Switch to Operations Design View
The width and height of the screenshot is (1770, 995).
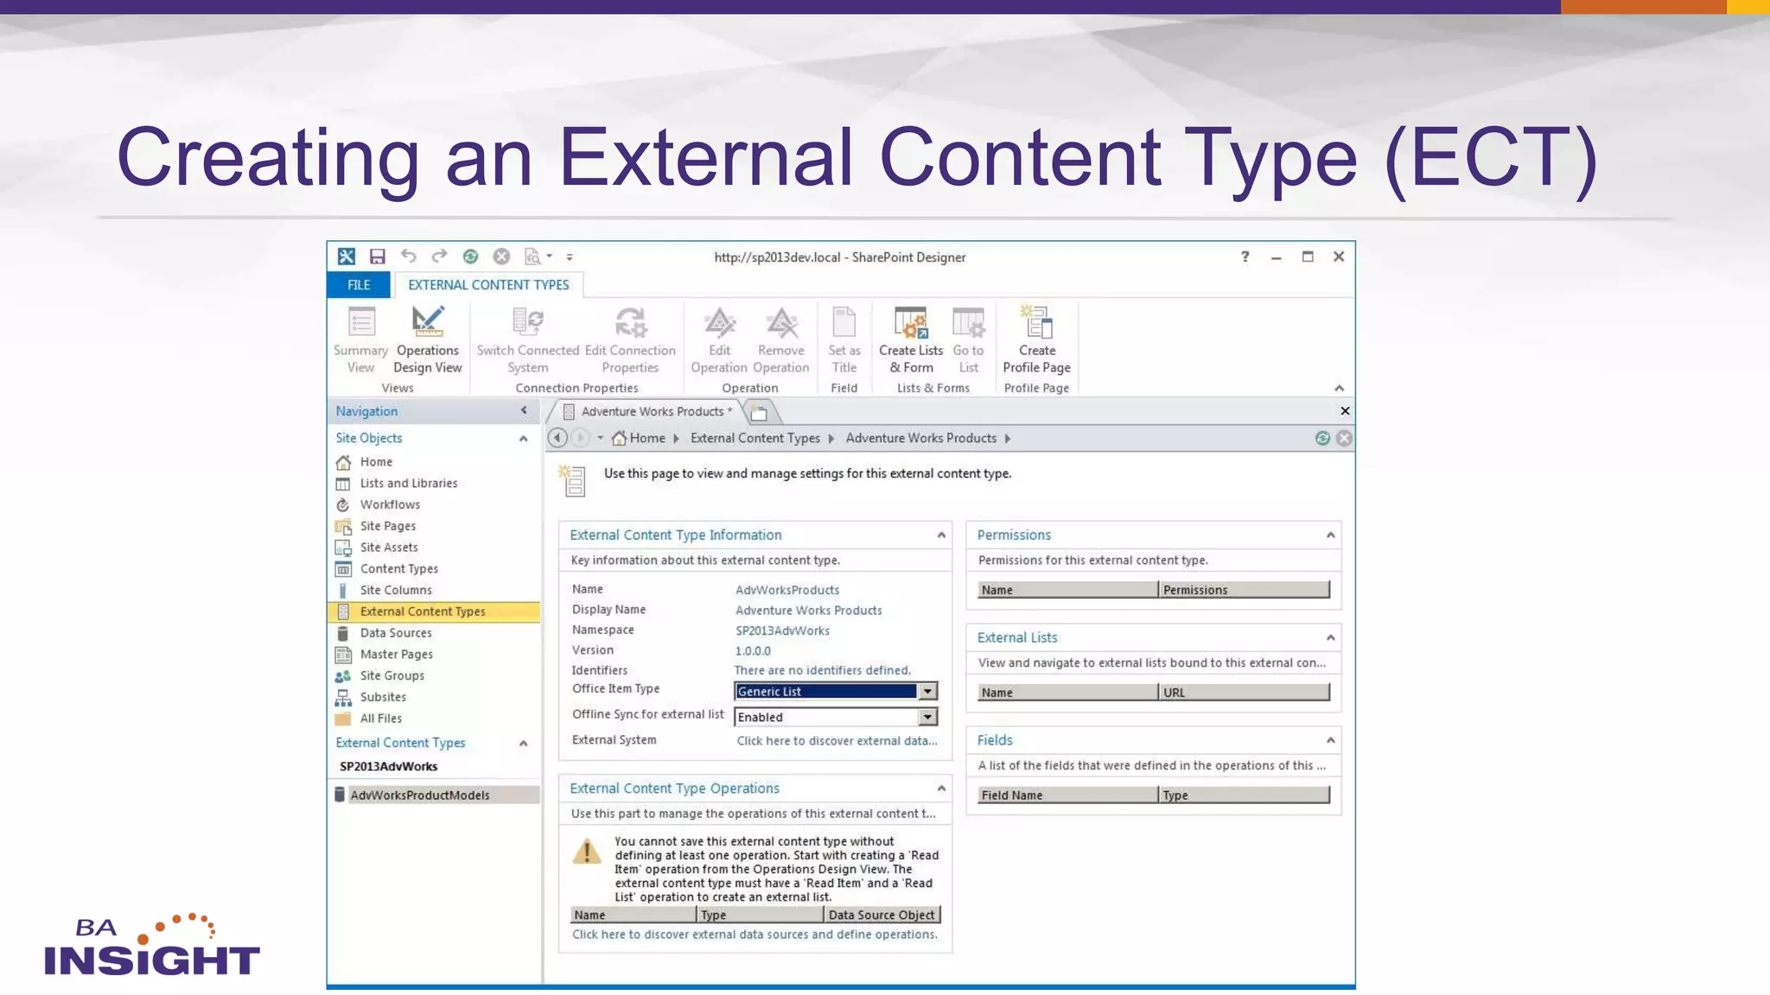click(x=428, y=340)
